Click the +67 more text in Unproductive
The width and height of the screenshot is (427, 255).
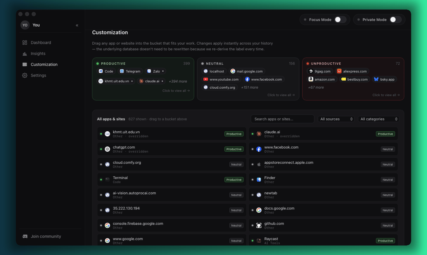(316, 87)
